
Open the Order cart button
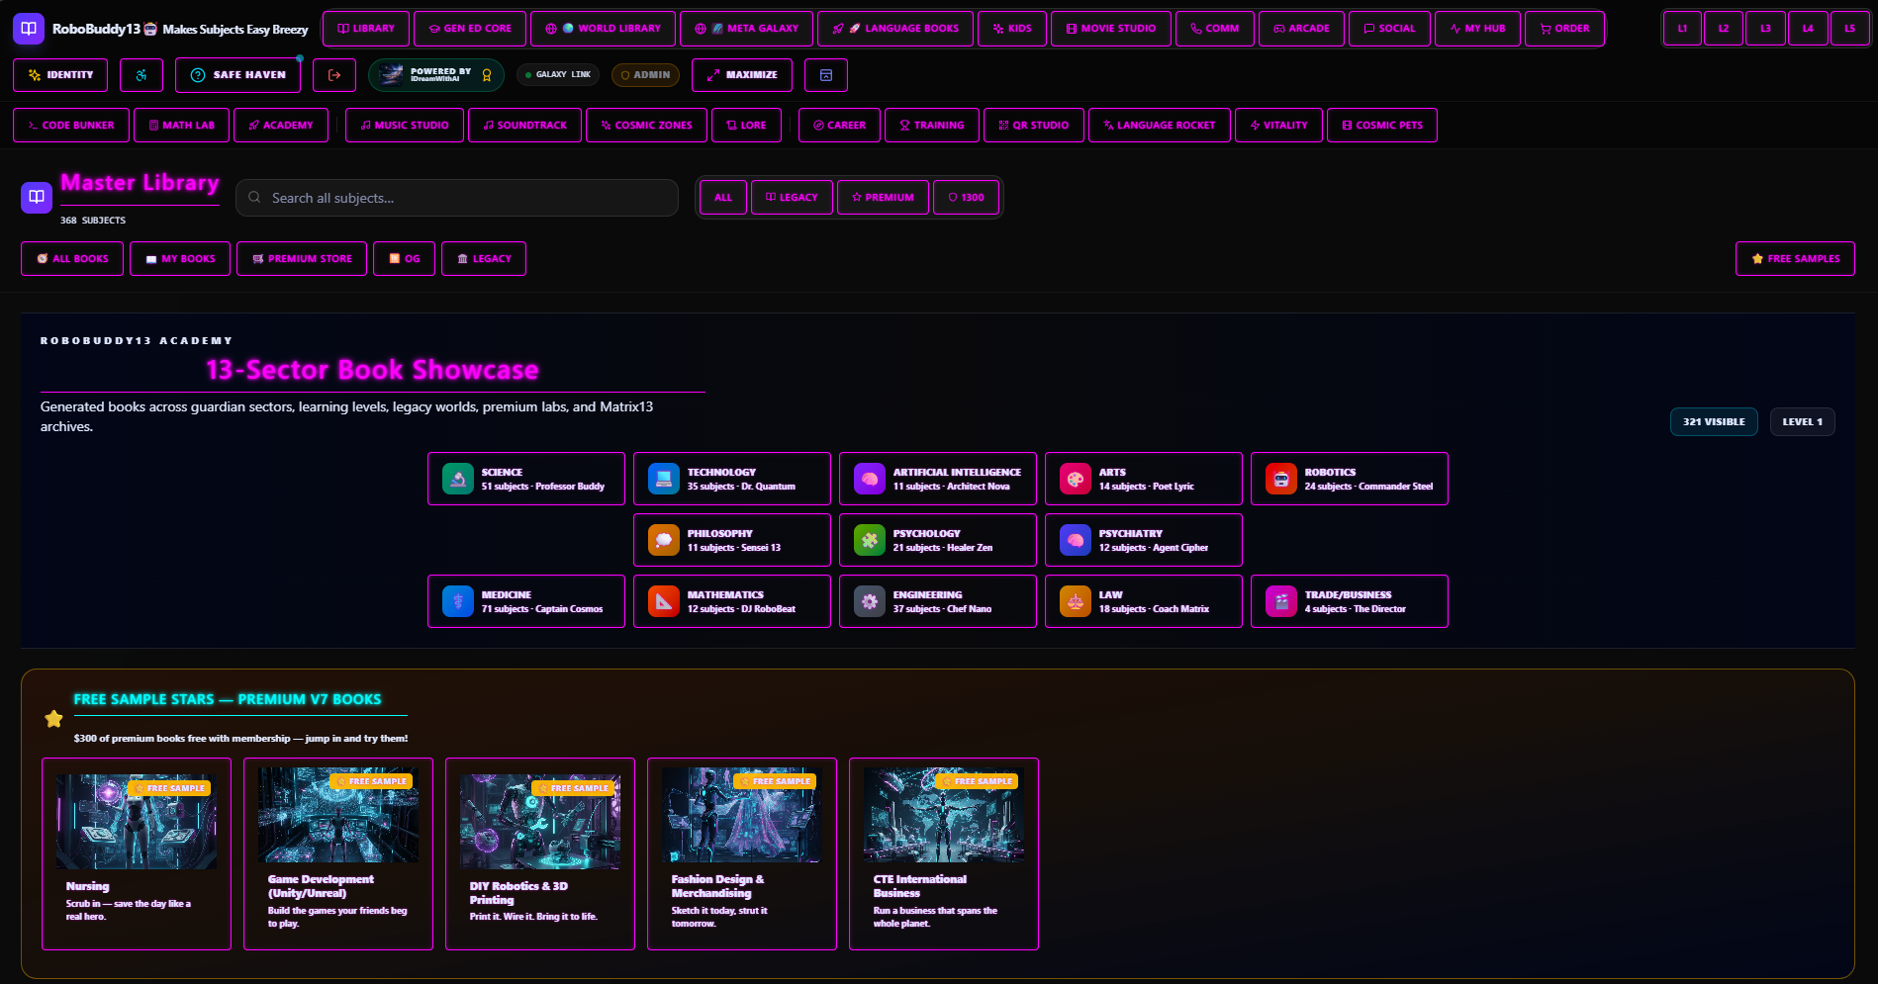pyautogui.click(x=1564, y=29)
